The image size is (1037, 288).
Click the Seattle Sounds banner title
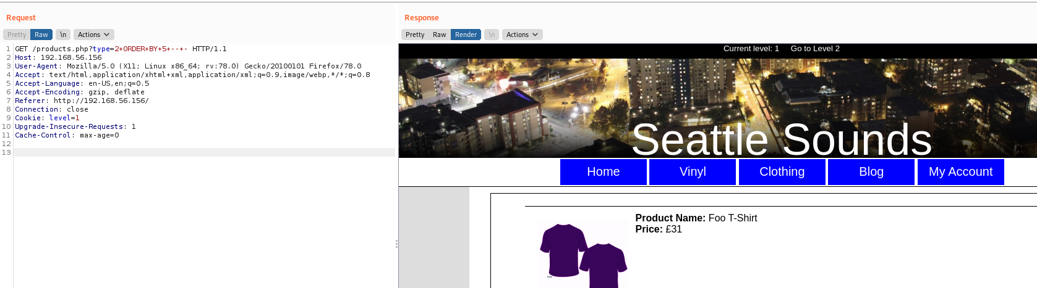(782, 139)
